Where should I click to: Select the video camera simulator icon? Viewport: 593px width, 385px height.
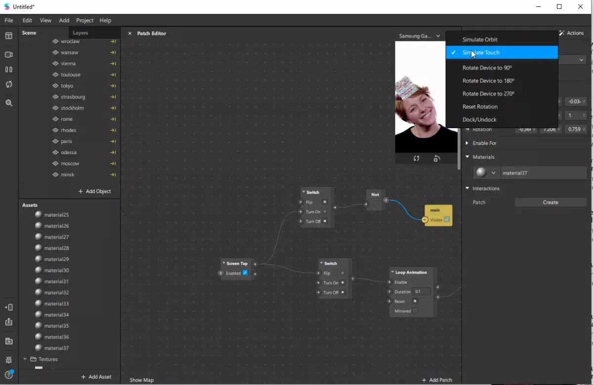8,54
